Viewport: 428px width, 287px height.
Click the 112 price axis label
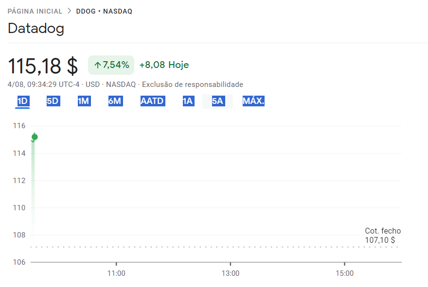pyautogui.click(x=19, y=181)
